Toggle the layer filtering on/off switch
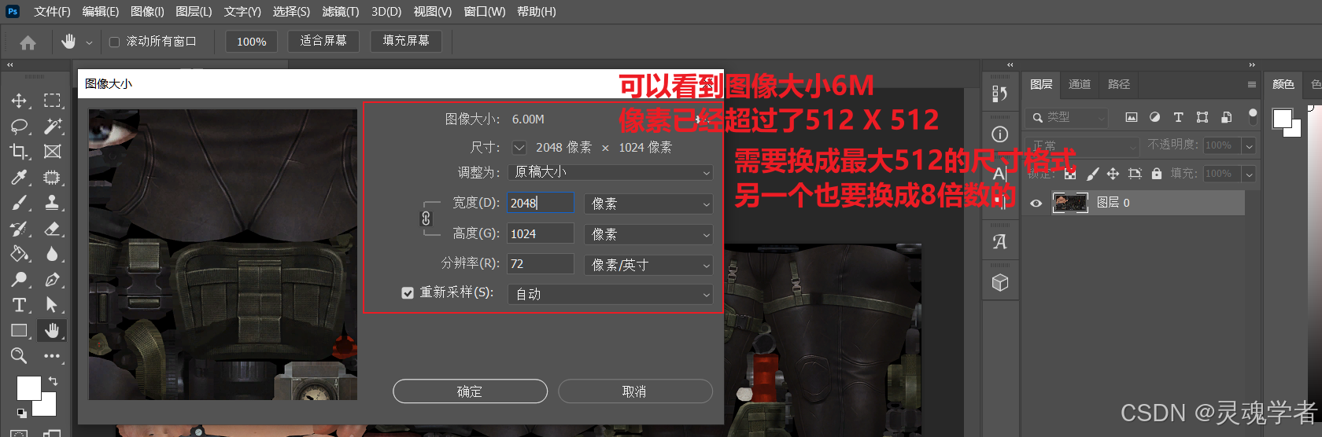 pos(1253,117)
